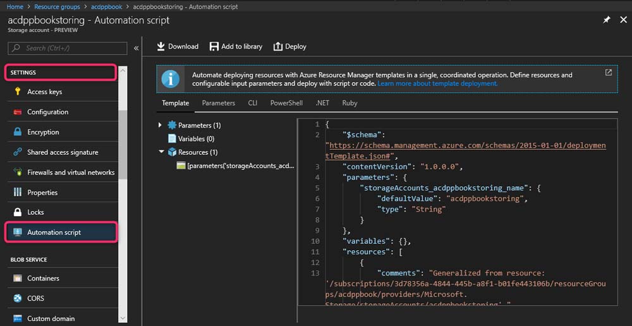
Task: Click the Access keys key icon
Action: point(17,92)
